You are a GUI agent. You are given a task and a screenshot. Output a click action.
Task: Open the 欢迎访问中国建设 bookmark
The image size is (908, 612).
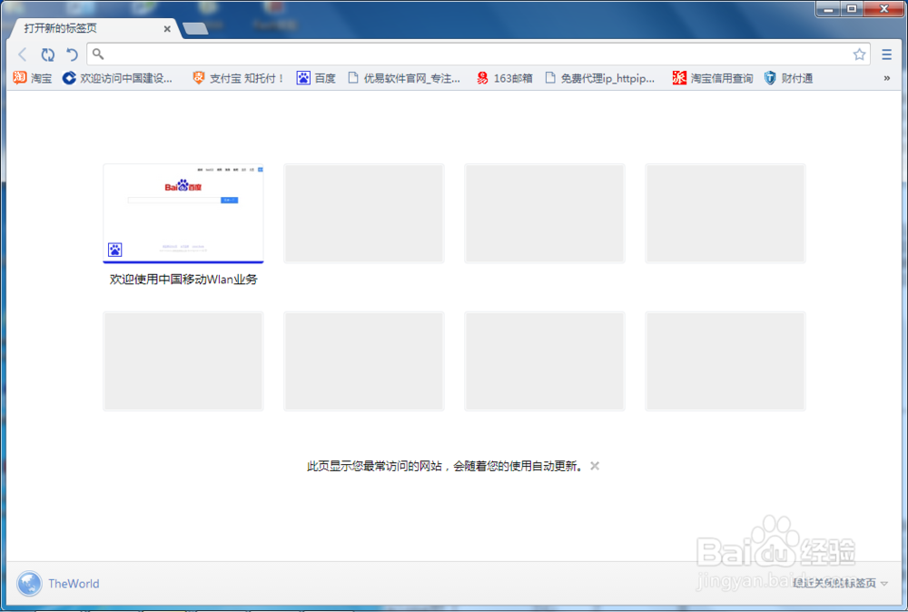[x=117, y=77]
